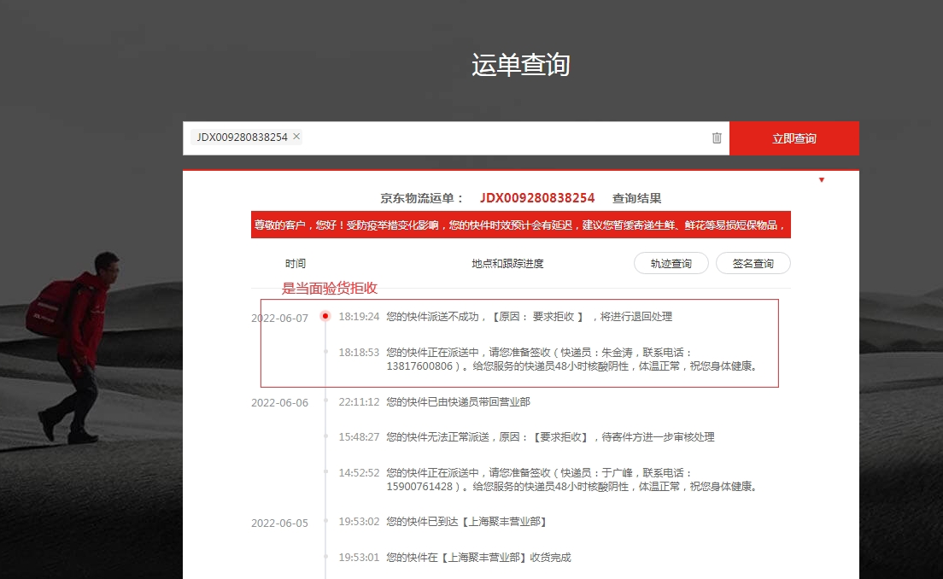The height and width of the screenshot is (579, 943).
Task: Click the 地点和跟踪进度 column header
Action: click(x=507, y=263)
